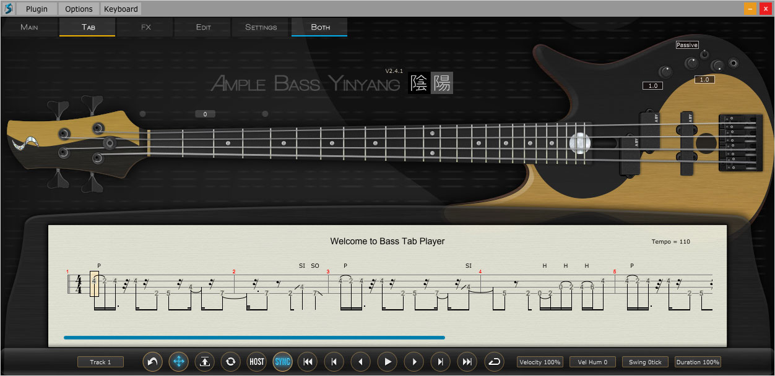The width and height of the screenshot is (775, 376).
Task: Go to the previous bar with the skip-back icon
Action: coord(334,362)
